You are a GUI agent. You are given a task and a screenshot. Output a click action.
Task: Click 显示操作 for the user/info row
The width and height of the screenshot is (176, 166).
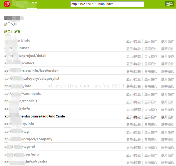(x=151, y=155)
